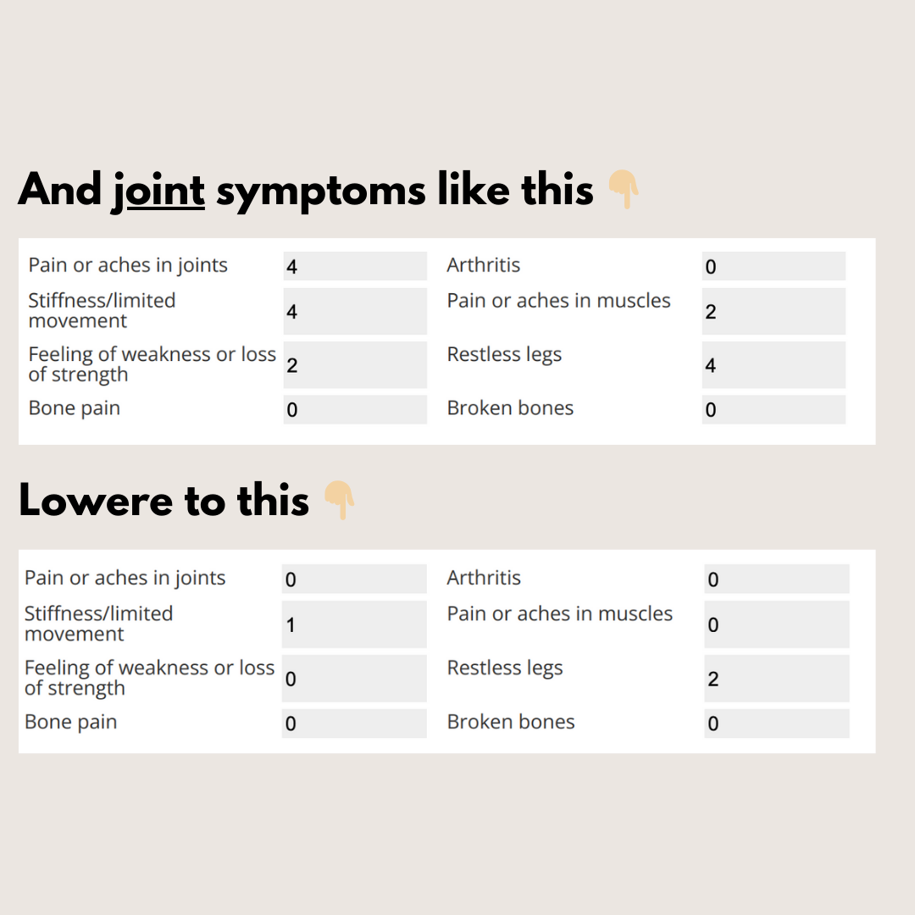Select top 'Pain or aches in muscles' field showing 2
This screenshot has height=915, width=915.
point(774,311)
